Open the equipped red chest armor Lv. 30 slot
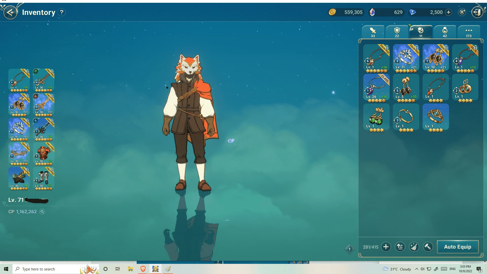The width and height of the screenshot is (487, 274). [x=44, y=154]
